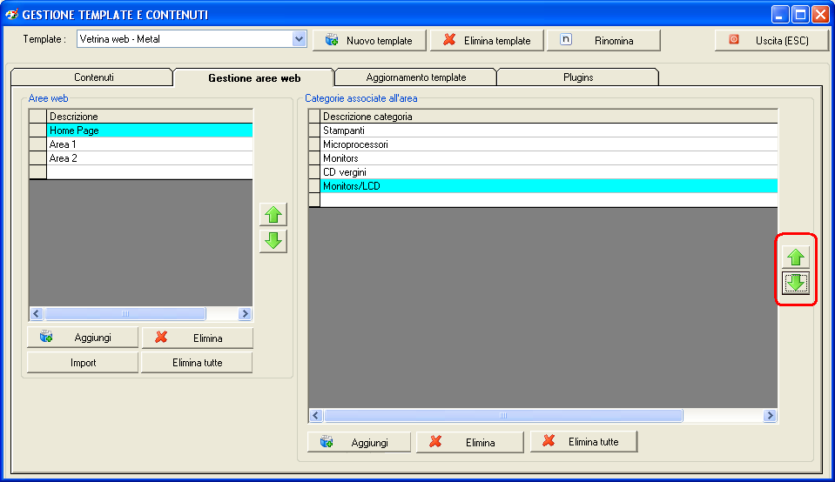Select the CD vergini category row
Viewport: 835px width, 482px height.
pos(549,172)
